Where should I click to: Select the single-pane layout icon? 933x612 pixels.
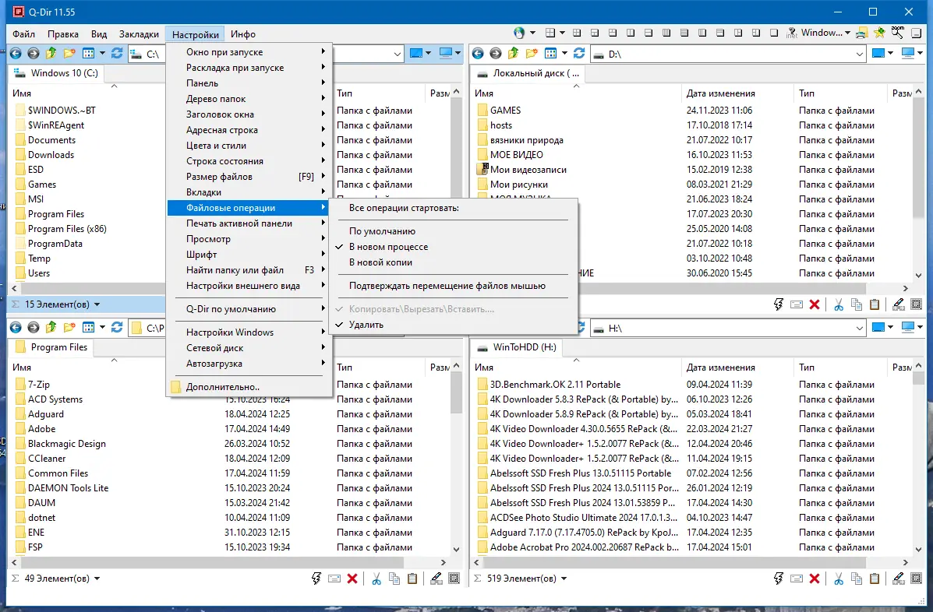pos(773,33)
